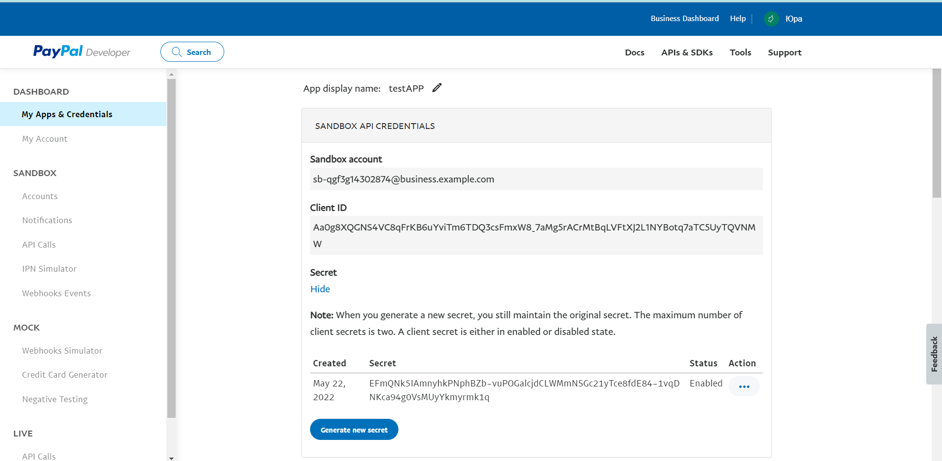Open IPN Simulator
942x461 pixels.
(x=49, y=269)
